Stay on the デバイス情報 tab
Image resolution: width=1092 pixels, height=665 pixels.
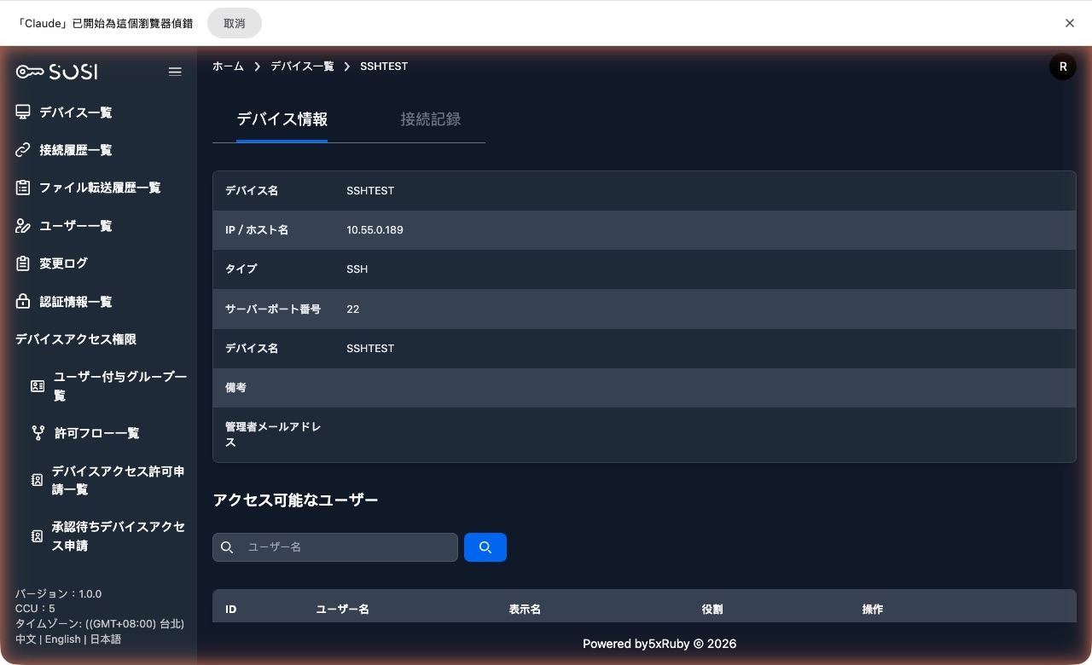282,119
